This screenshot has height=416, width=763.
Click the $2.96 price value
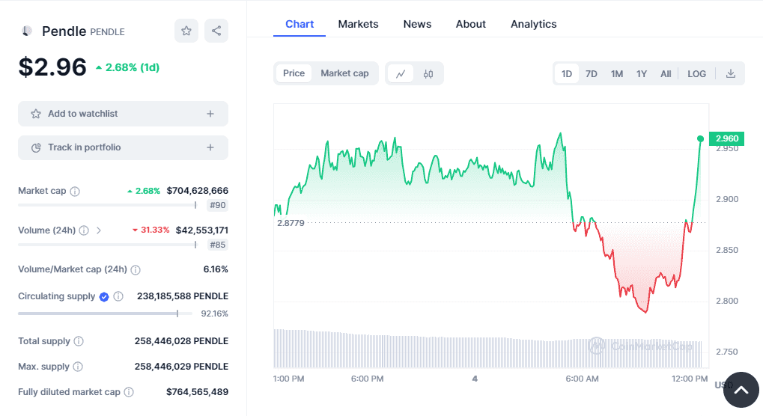(x=52, y=67)
